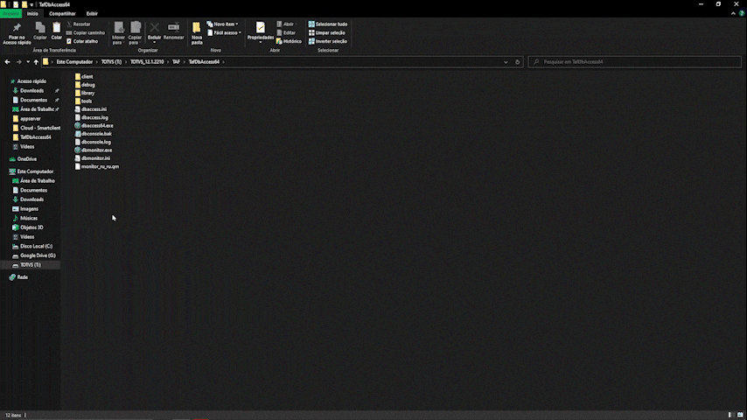
Task: Click Limpar seleção
Action: pos(327,32)
